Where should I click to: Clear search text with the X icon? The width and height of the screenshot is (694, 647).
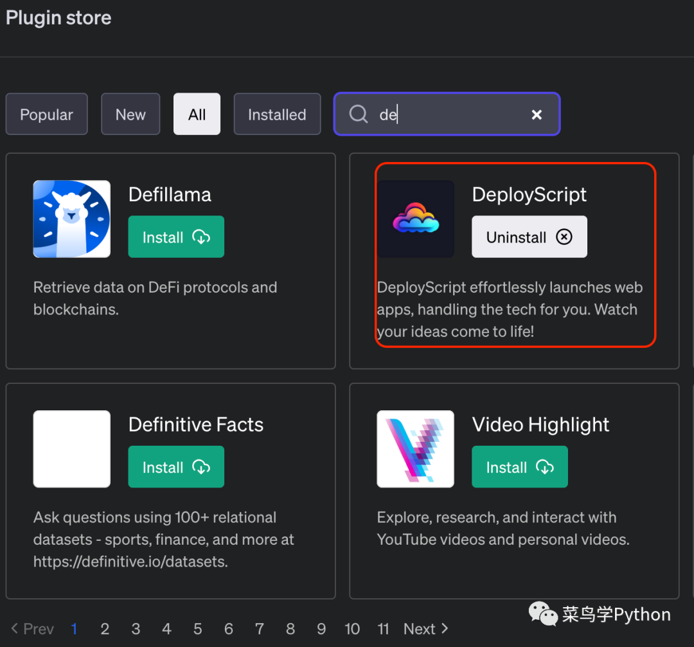(x=537, y=114)
